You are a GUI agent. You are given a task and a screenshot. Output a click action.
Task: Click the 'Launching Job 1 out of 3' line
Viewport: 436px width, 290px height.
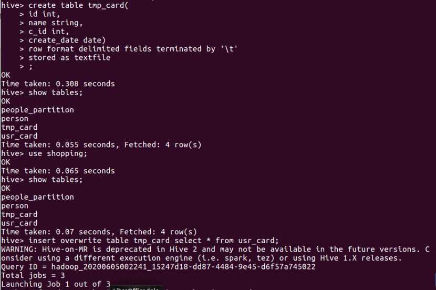point(56,284)
